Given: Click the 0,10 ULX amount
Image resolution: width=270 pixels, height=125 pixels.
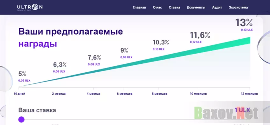Looking at the screenshot, I should point(159,49).
